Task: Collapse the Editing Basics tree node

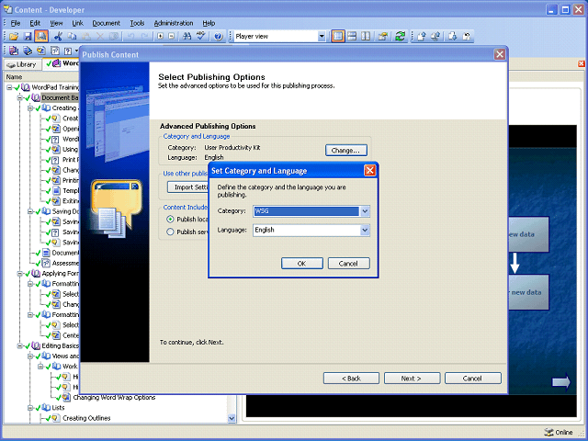Action: coord(20,345)
